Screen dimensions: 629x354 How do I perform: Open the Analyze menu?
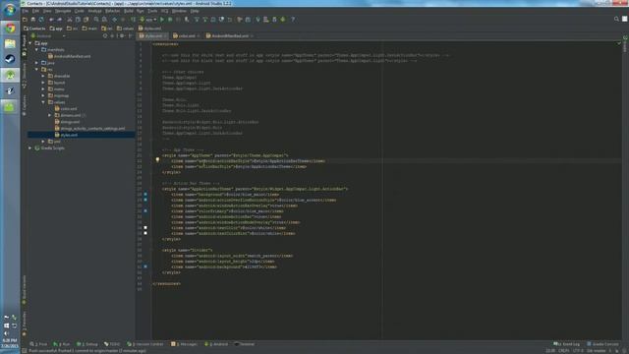click(x=94, y=11)
